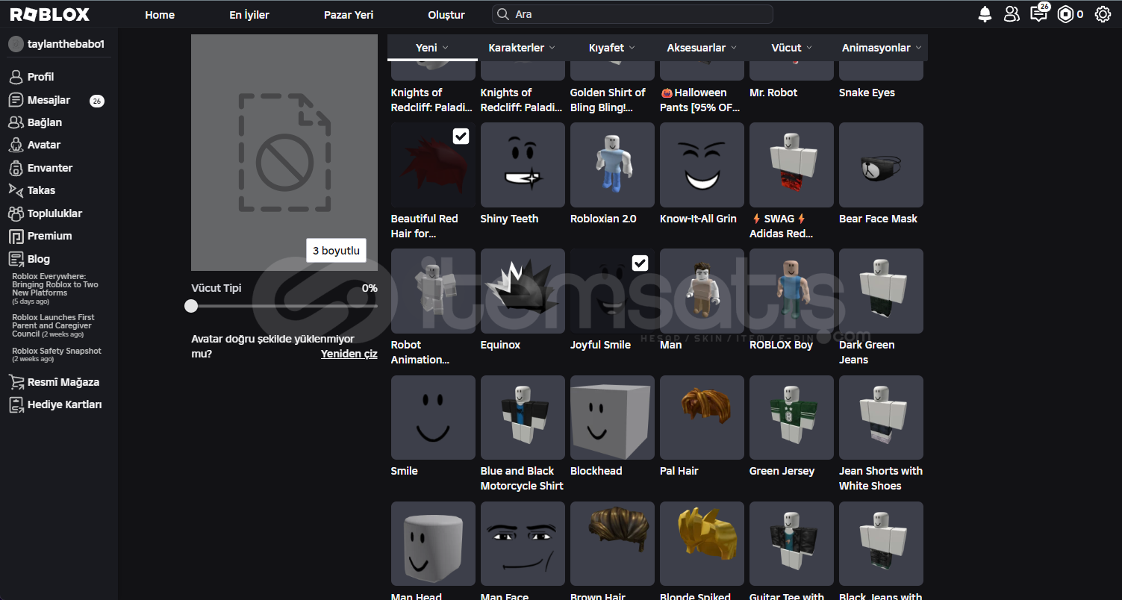Viewport: 1122px width, 600px height.
Task: Select the Blockhead thumbnail
Action: pyautogui.click(x=612, y=418)
